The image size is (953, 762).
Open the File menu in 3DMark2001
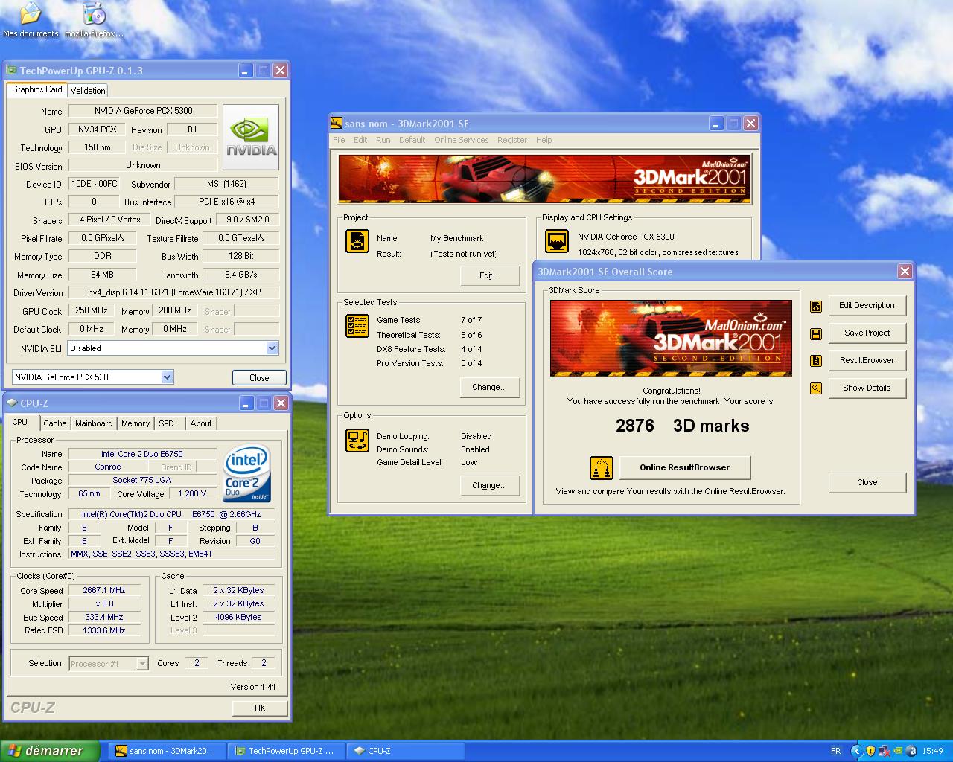click(339, 140)
